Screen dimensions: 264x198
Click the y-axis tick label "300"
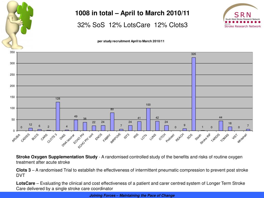[12, 63]
